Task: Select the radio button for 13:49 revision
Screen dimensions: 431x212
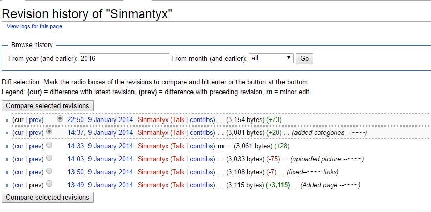Action: tap(49, 184)
